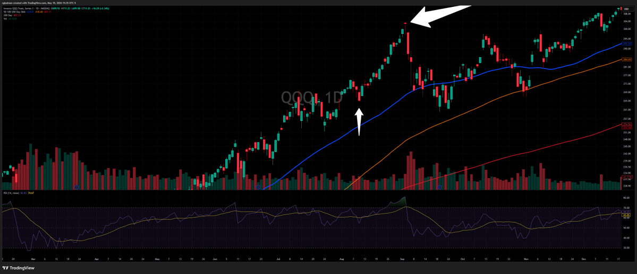Image resolution: width=637 pixels, height=274 pixels.
Task: Click the 248.00 price axis value
Action: pos(627,139)
